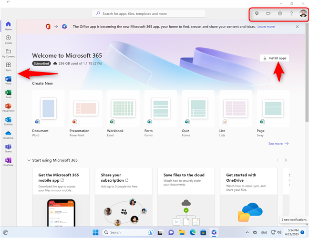Open the Create section in sidebar

click(8, 40)
